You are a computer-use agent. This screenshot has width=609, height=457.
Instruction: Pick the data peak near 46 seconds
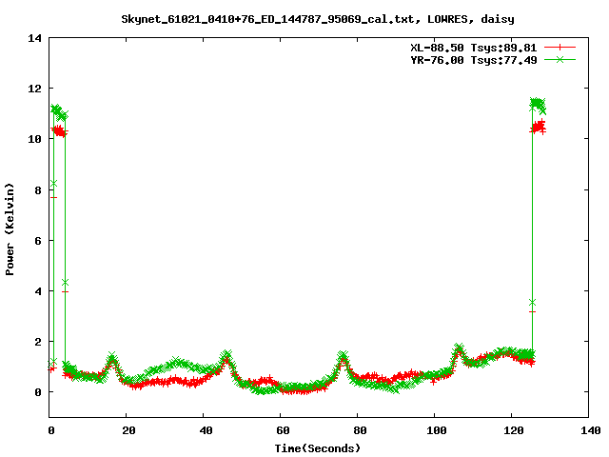[226, 356]
